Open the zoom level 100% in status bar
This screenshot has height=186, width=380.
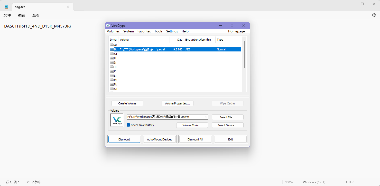point(289,182)
